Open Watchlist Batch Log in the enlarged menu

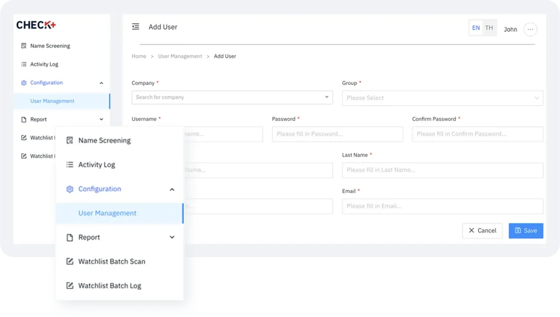(x=109, y=286)
